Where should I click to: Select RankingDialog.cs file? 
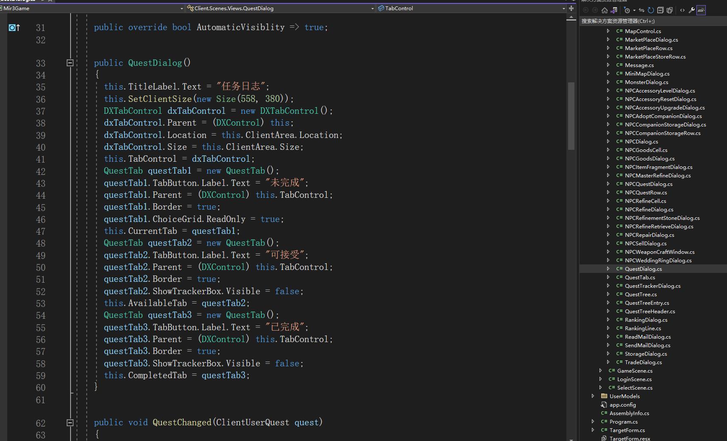click(646, 320)
